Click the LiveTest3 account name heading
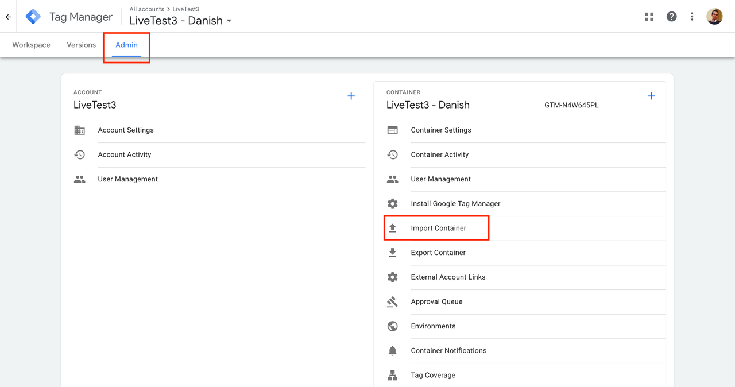The image size is (735, 387). click(95, 105)
